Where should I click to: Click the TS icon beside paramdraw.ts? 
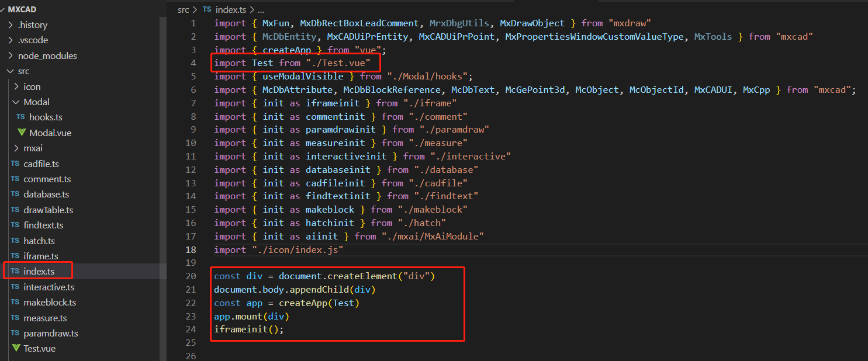pos(15,334)
